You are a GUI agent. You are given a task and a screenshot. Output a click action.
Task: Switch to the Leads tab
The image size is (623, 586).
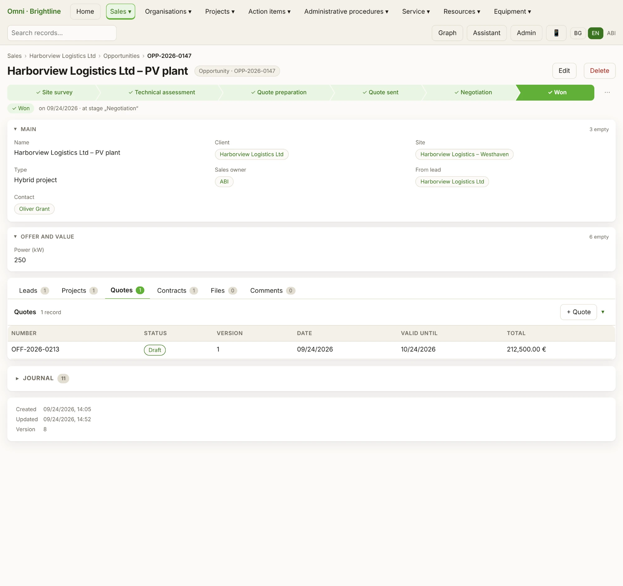click(34, 291)
